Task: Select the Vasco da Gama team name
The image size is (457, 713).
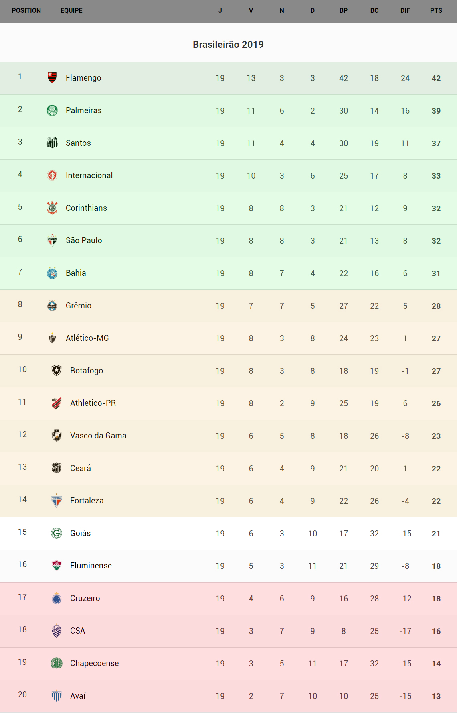Action: tap(98, 436)
